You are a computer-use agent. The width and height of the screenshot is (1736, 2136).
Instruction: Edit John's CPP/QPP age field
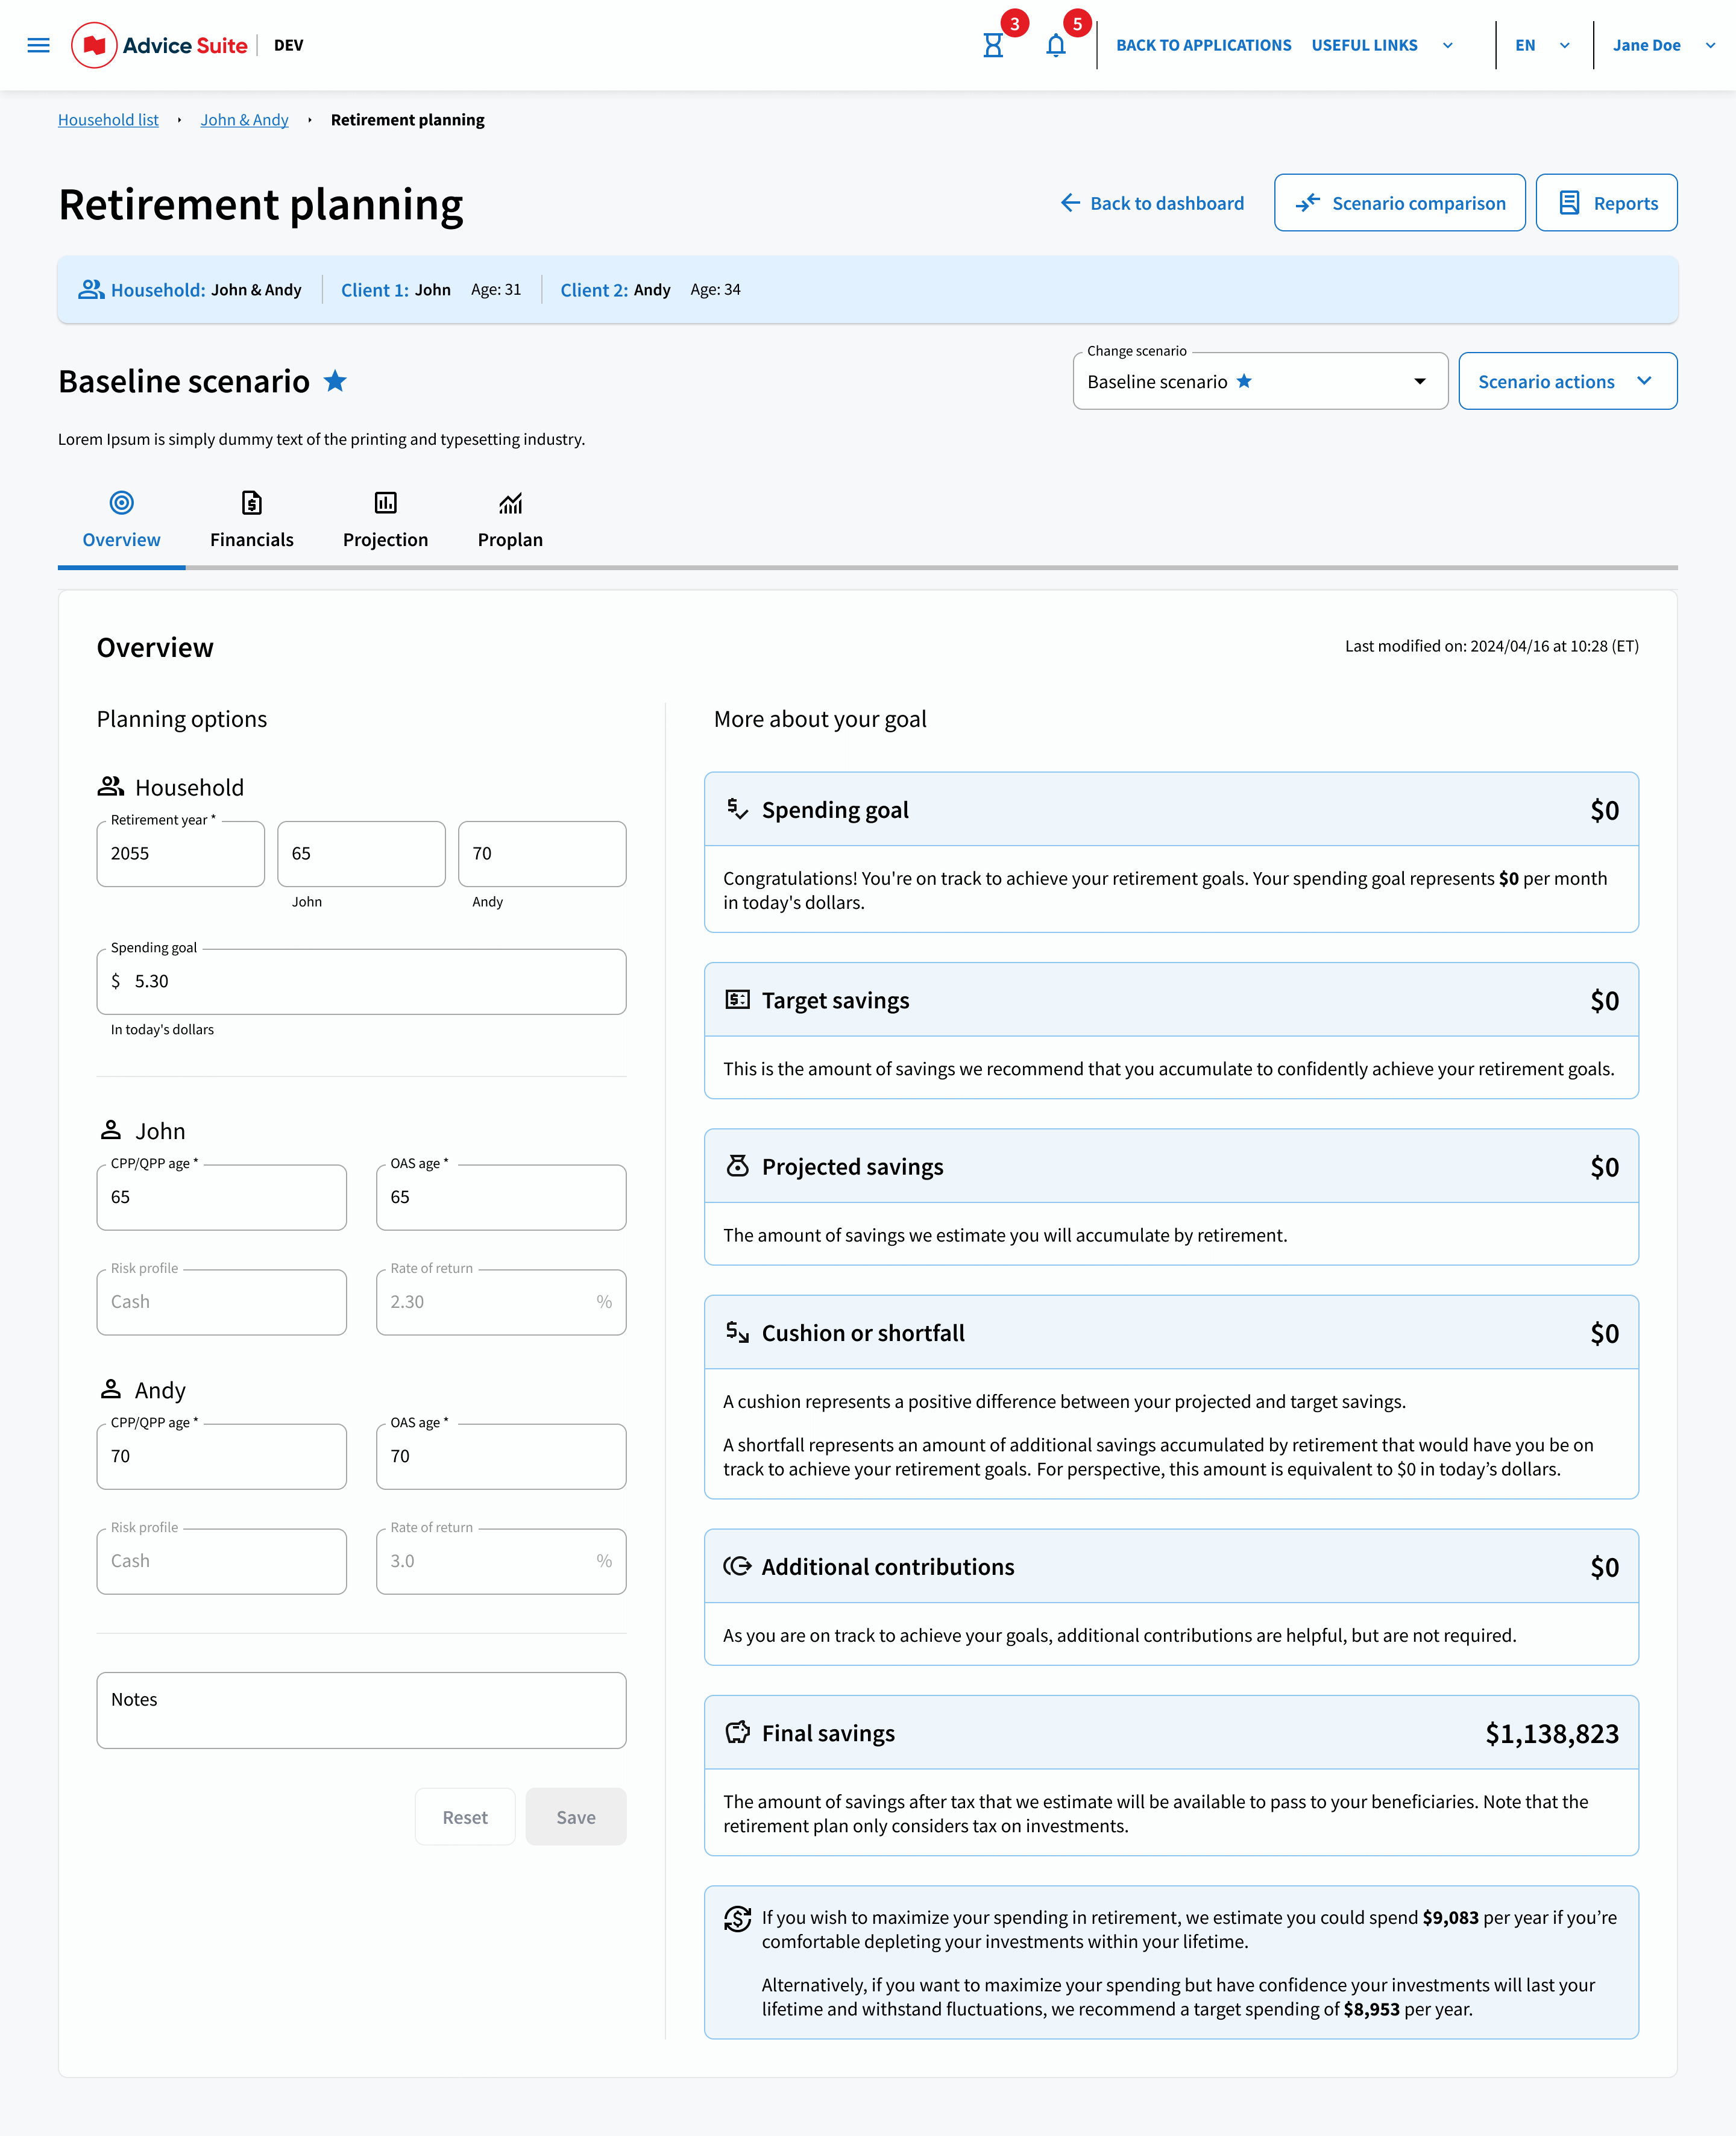point(221,1197)
